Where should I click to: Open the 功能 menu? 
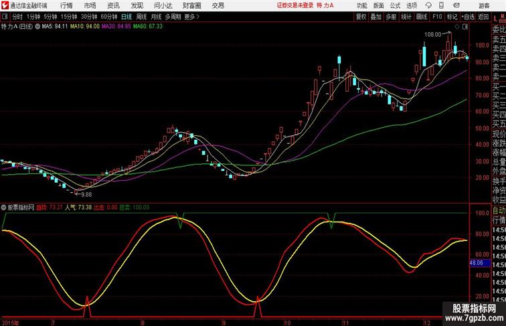point(361,5)
